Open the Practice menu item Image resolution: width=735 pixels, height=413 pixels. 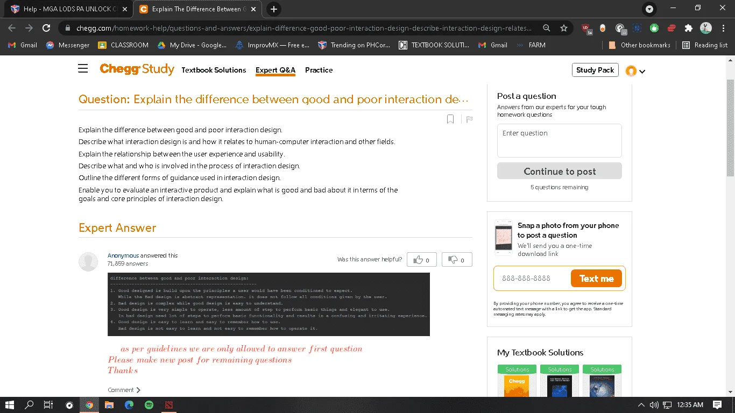click(x=319, y=70)
